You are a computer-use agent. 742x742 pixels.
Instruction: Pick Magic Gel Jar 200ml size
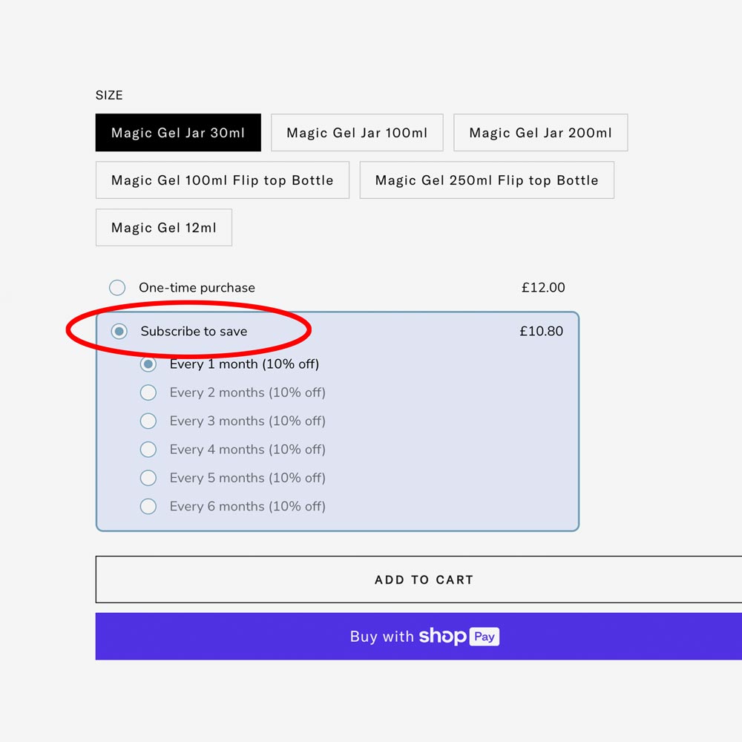click(540, 133)
